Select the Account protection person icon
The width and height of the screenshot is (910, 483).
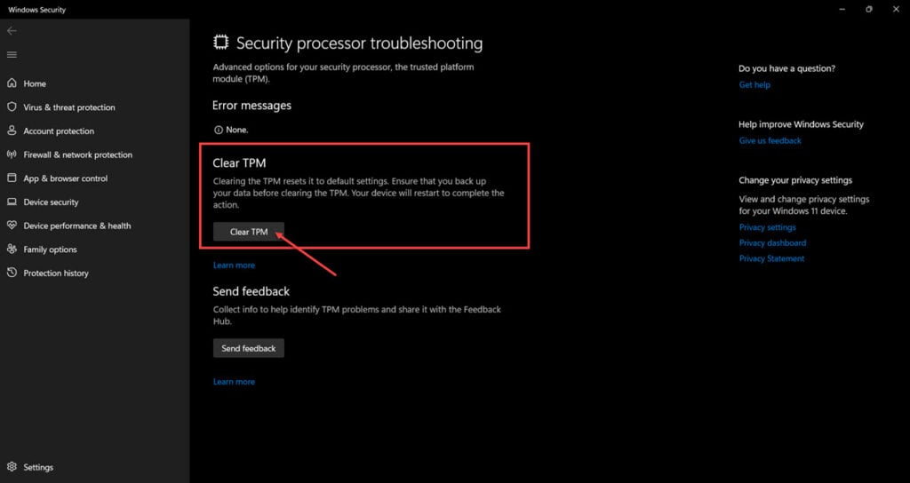coord(12,131)
